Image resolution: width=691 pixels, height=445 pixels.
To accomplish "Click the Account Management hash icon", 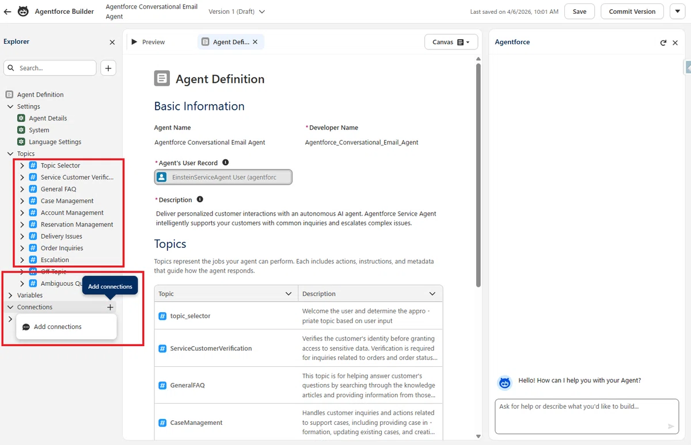I will pyautogui.click(x=33, y=213).
